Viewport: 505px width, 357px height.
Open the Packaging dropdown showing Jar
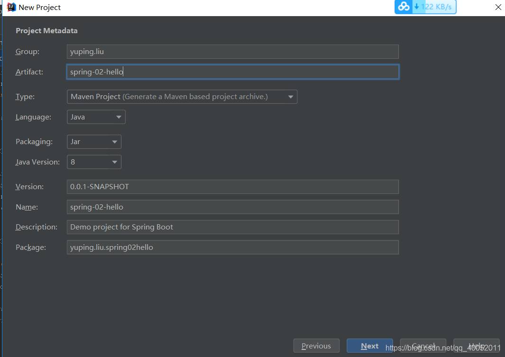[x=94, y=142]
